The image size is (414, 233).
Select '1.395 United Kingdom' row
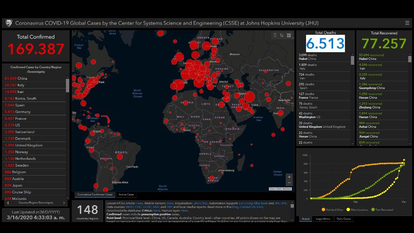34,145
